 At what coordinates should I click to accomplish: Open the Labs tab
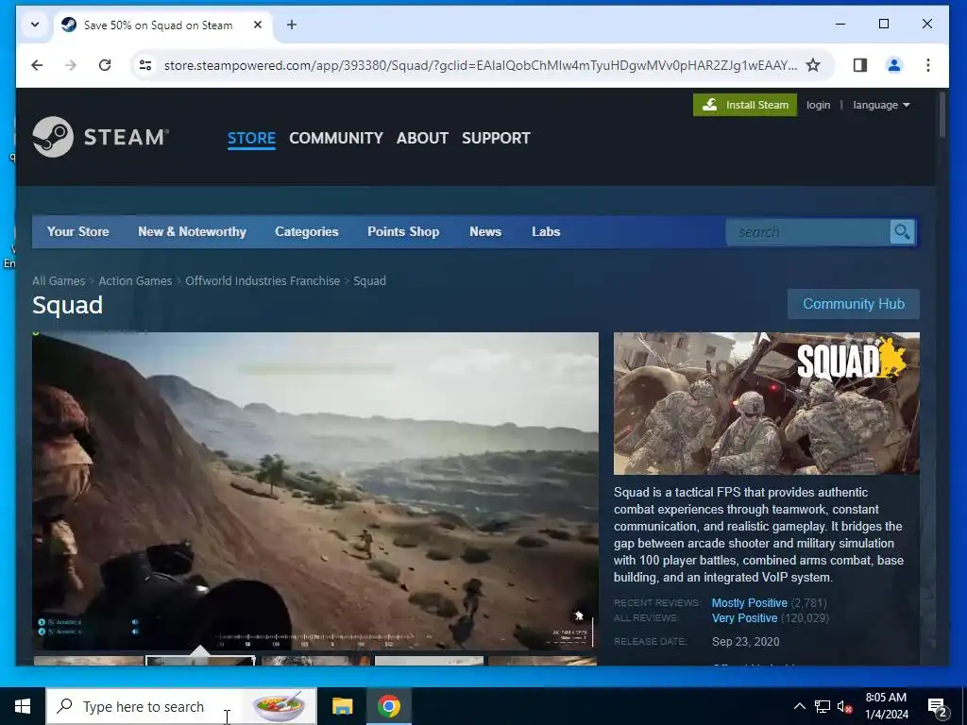[x=546, y=232]
